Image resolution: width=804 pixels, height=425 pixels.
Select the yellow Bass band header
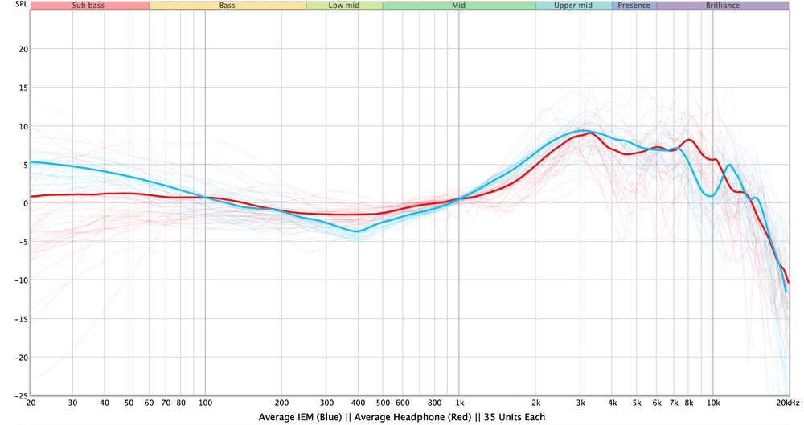click(x=228, y=5)
